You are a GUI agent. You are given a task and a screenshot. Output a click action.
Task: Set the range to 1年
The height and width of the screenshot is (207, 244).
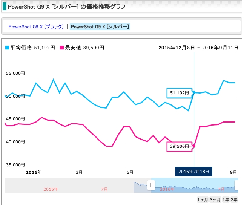pos(226,199)
